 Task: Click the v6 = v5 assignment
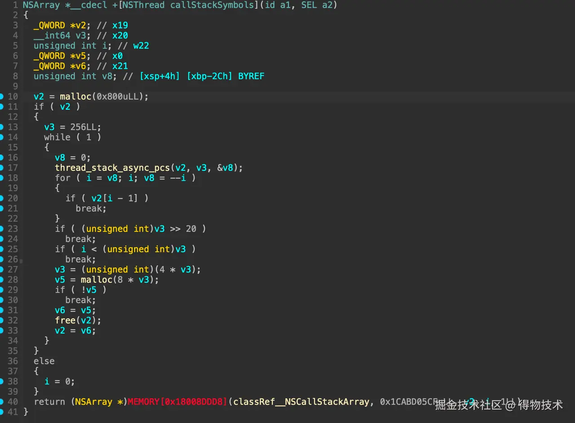coord(75,311)
